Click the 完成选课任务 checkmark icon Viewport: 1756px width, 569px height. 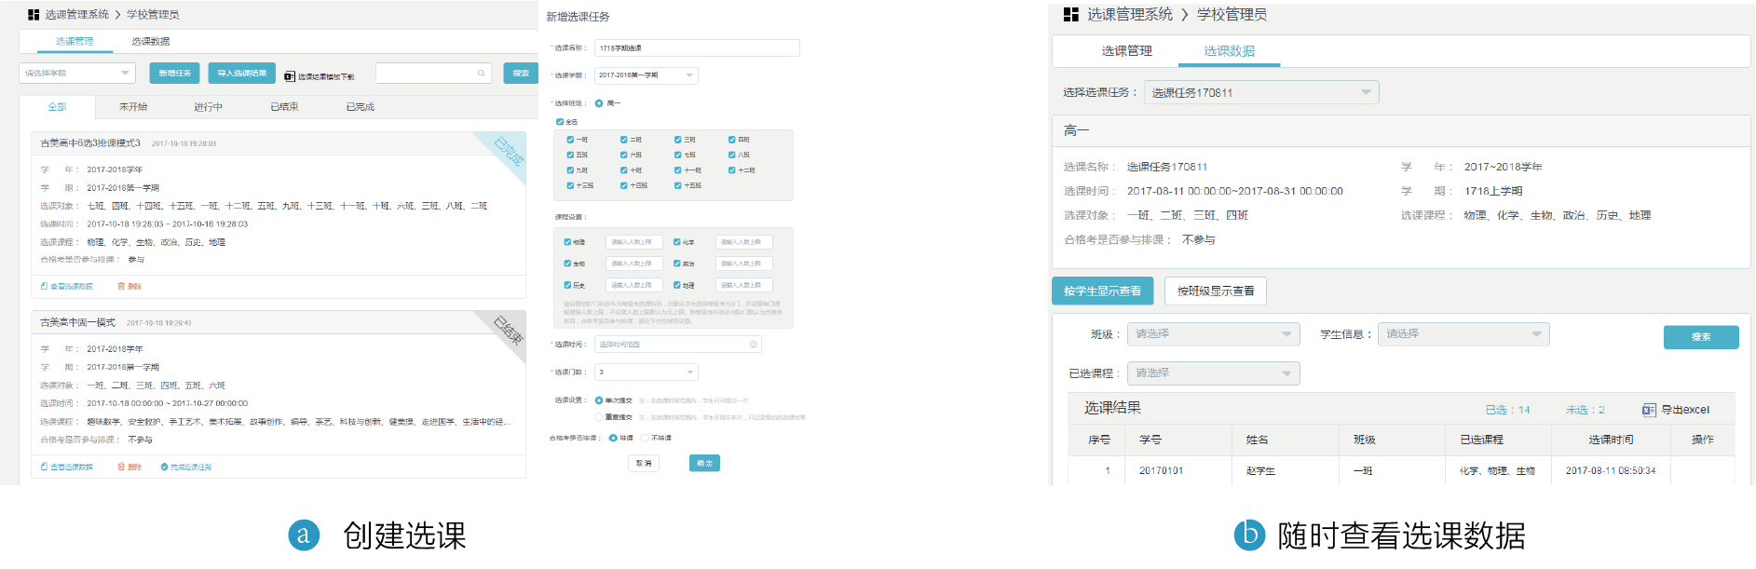(x=164, y=467)
